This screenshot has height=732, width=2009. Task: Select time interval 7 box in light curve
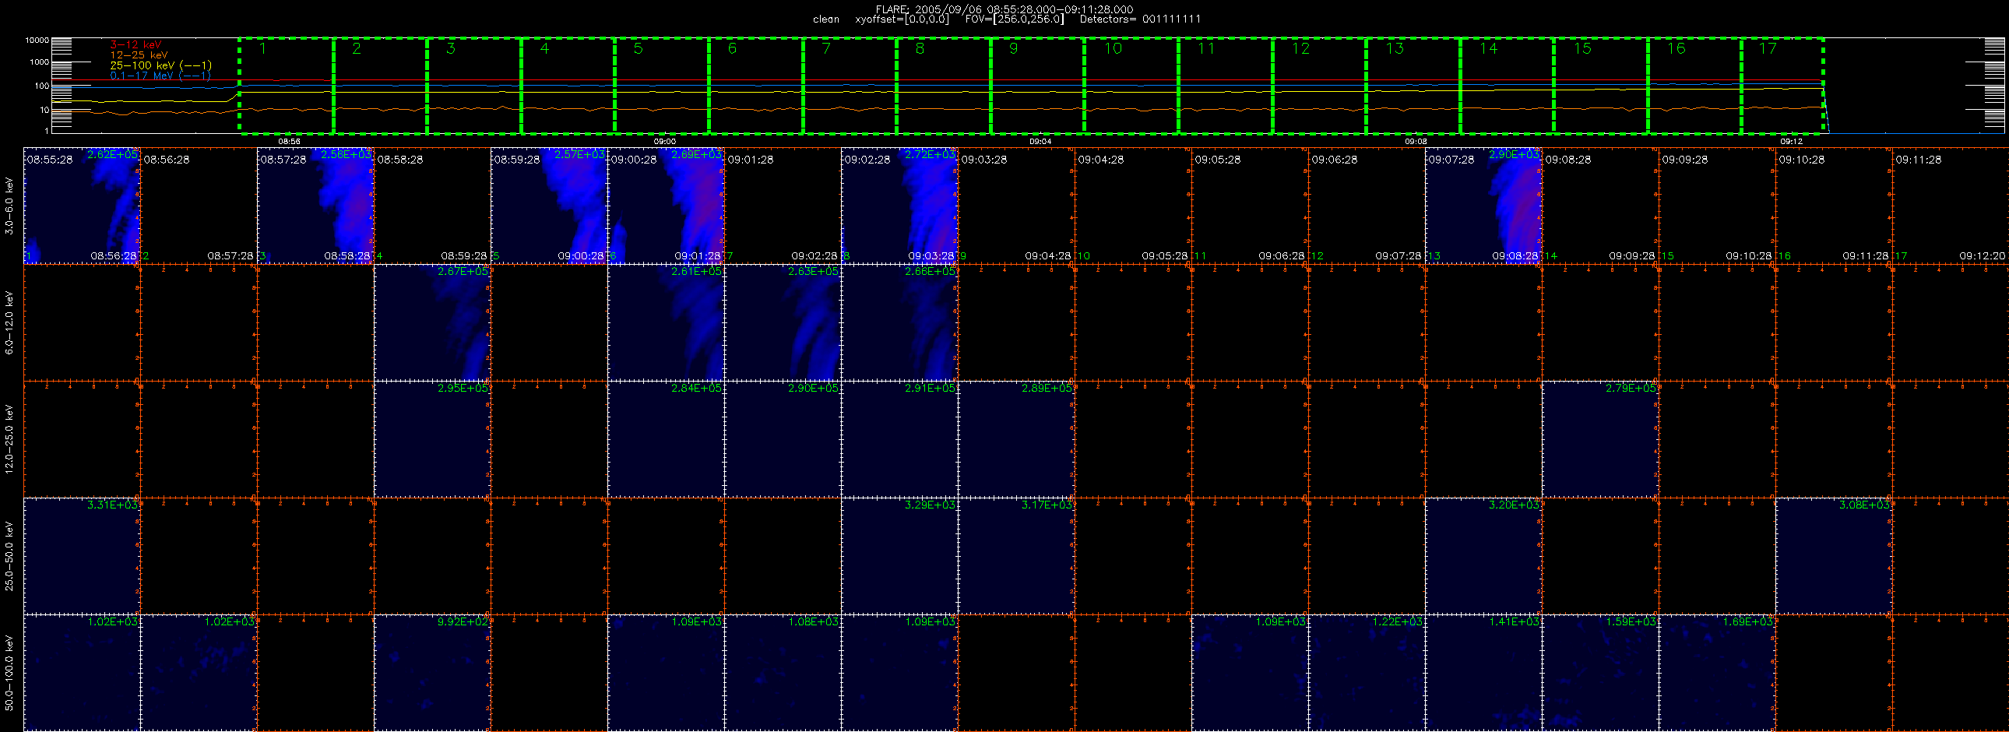[x=850, y=86]
